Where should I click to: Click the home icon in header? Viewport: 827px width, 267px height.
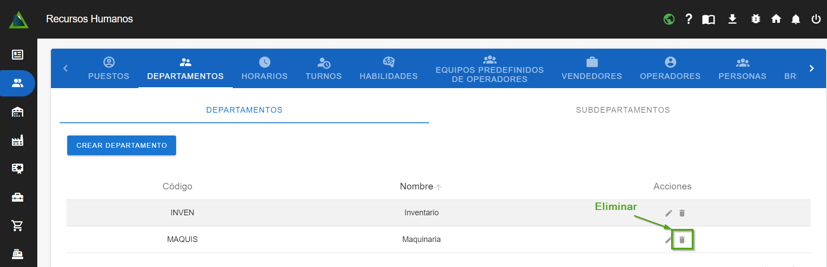click(x=776, y=19)
